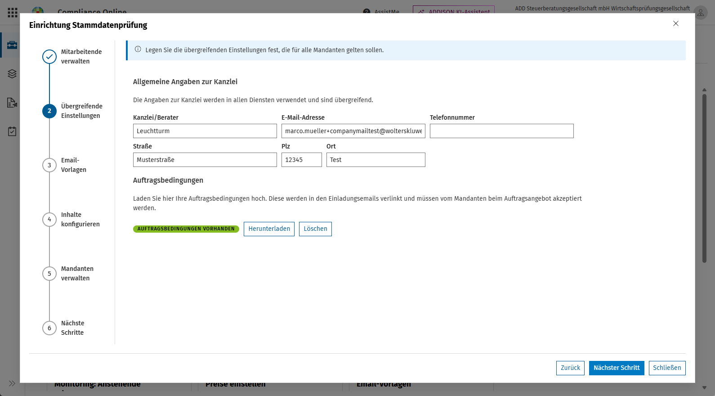This screenshot has width=715, height=396.
Task: Click the Ort input field
Action: point(376,160)
